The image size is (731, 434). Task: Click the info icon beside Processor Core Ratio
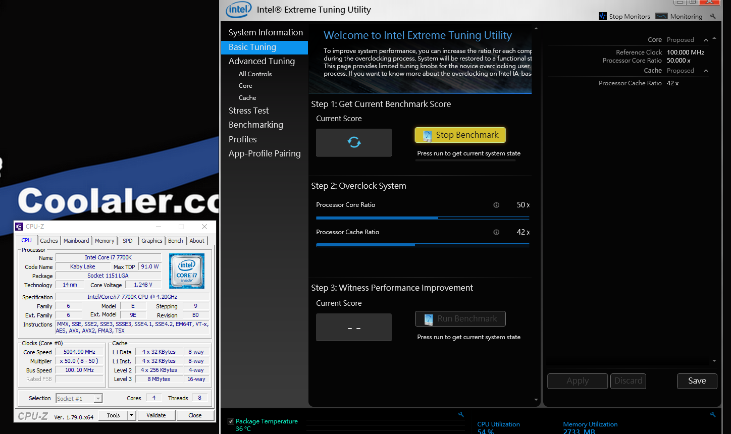[496, 205]
